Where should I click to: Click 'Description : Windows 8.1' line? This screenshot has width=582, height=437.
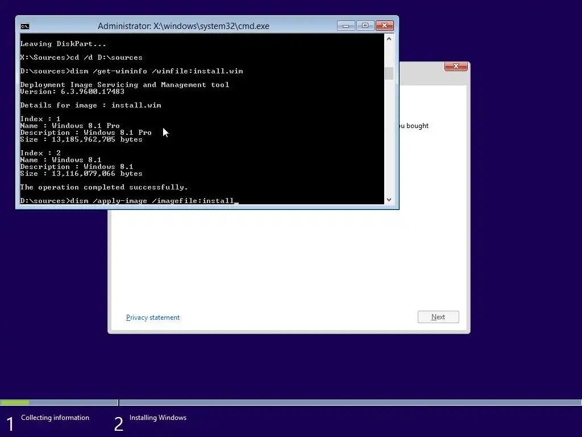click(77, 167)
